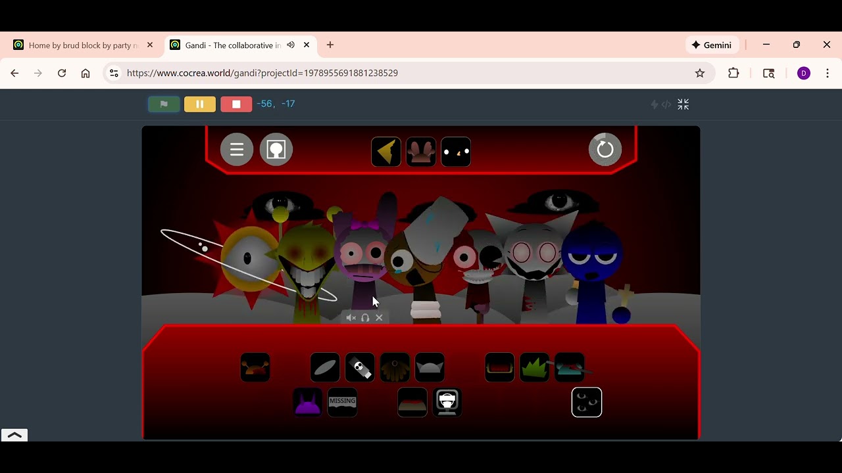Pick the MISSING poster sound icon
The width and height of the screenshot is (842, 473).
(342, 402)
